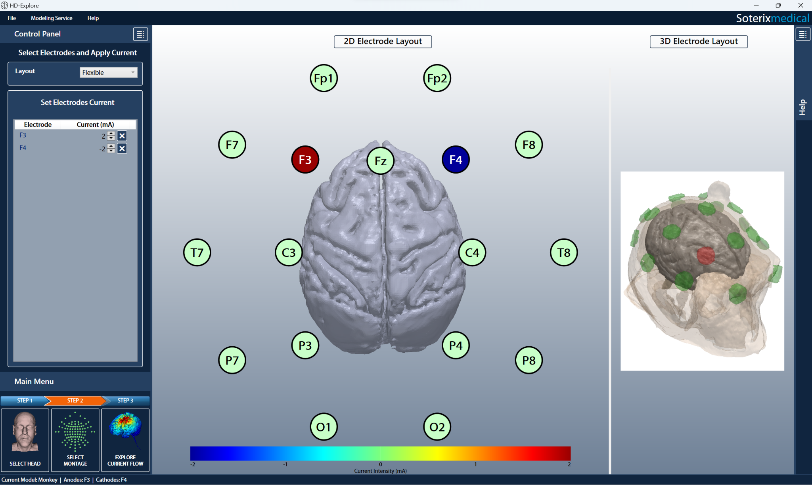Toggle the Control Panel list icon
Viewport: 812px width, 485px height.
(140, 34)
